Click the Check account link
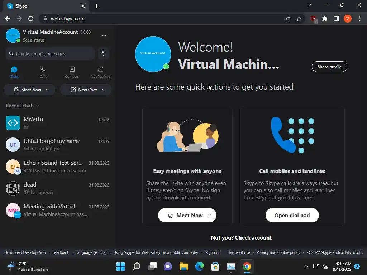 pos(253,238)
